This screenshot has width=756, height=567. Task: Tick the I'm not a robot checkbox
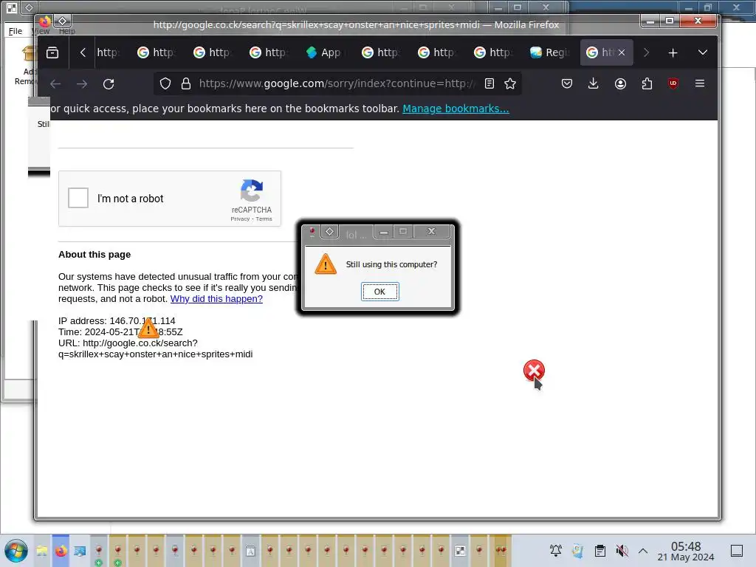78,198
